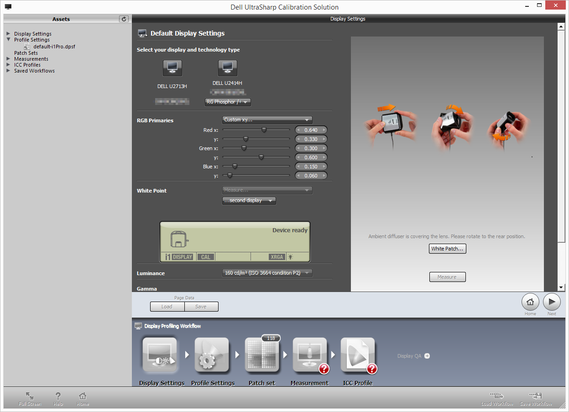This screenshot has width=569, height=412.
Task: Click the application icon in title bar
Action: pos(8,7)
